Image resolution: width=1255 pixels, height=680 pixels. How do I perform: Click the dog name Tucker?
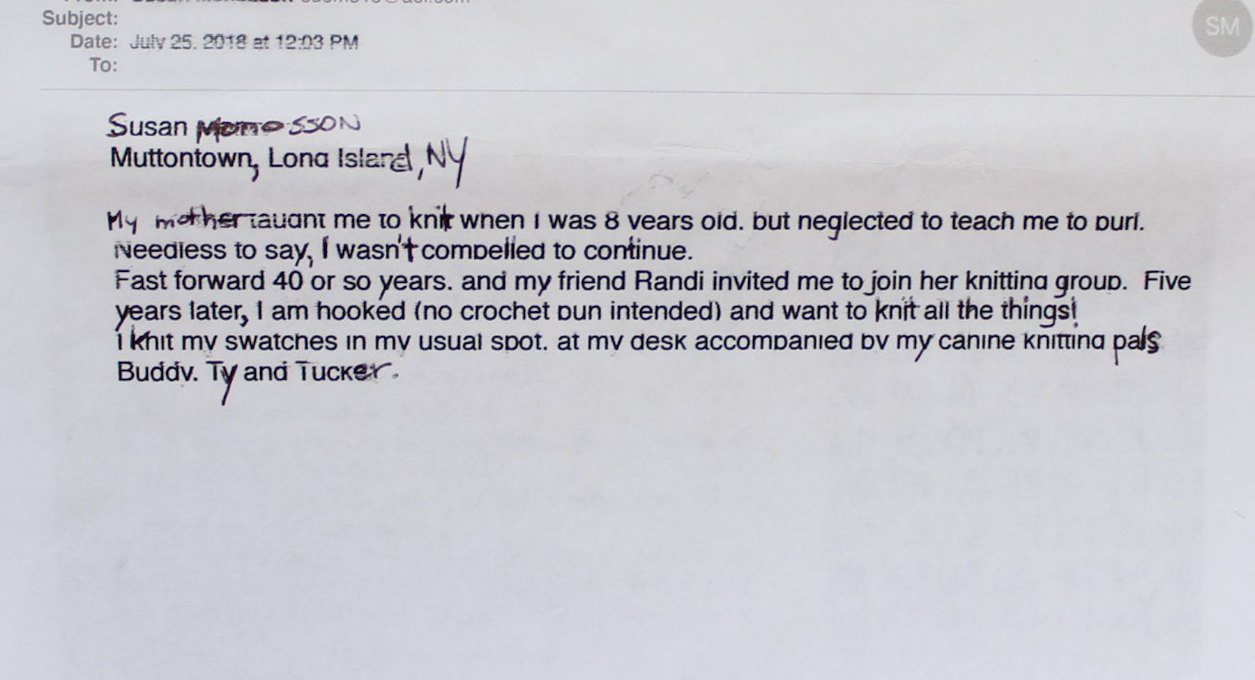[342, 372]
